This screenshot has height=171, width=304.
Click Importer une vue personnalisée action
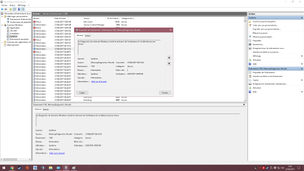pyautogui.click(x=266, y=29)
